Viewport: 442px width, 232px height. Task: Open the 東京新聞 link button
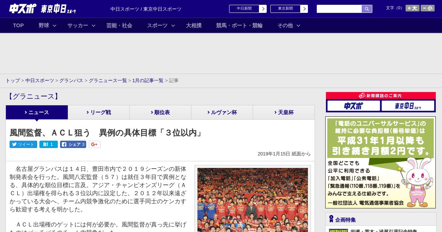click(x=285, y=9)
